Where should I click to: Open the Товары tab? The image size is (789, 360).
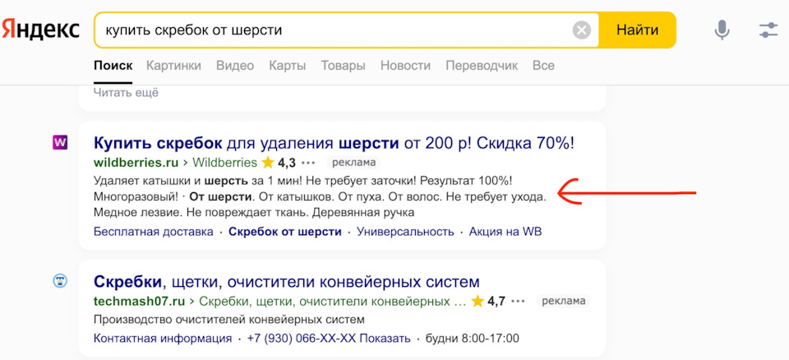coord(344,66)
